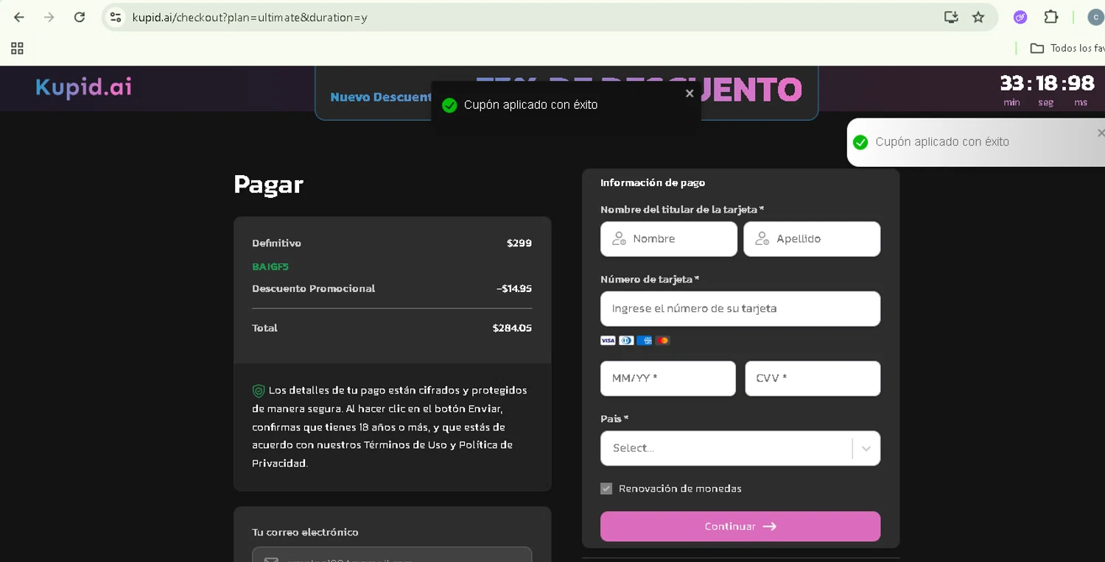Reload the checkout page
The height and width of the screenshot is (562, 1105).
click(80, 17)
